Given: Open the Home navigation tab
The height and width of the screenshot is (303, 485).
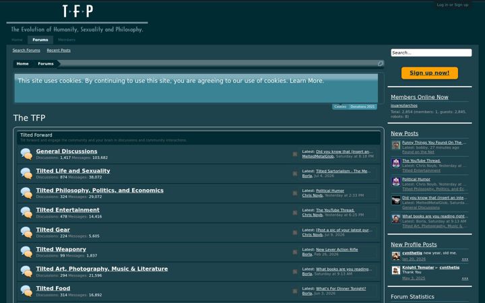Looking at the screenshot, I should tap(17, 40).
